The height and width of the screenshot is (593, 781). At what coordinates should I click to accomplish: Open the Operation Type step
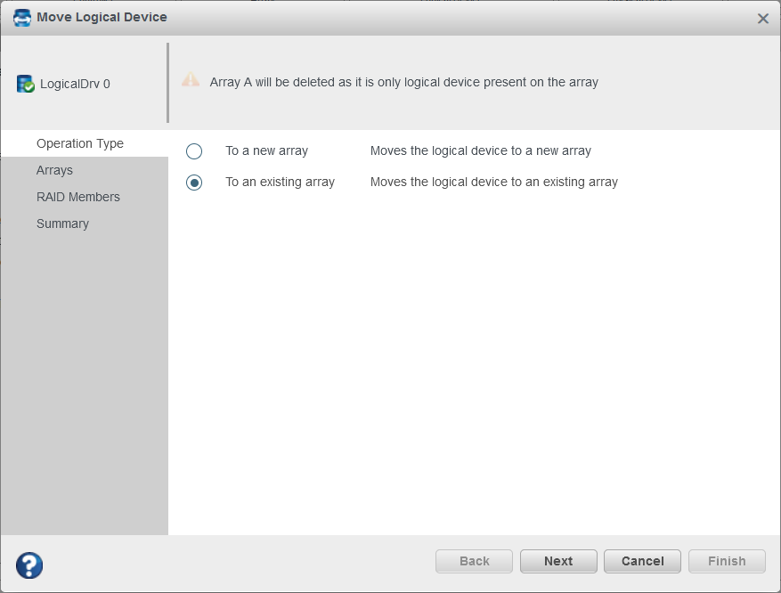[80, 143]
